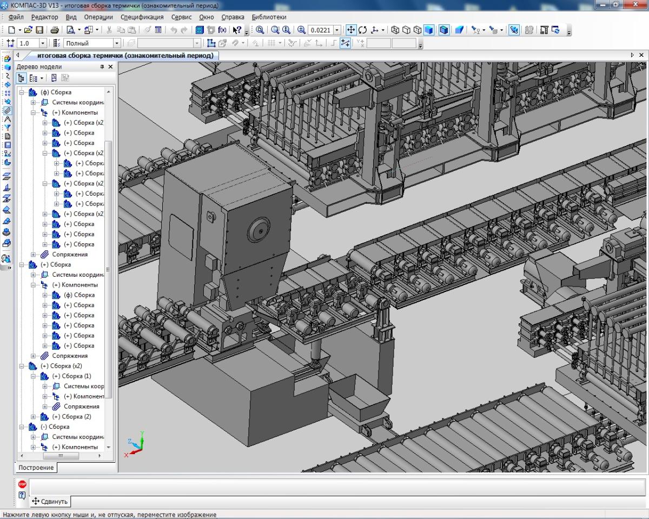Open the zoom scale 0.0221 dropdown

pos(337,30)
